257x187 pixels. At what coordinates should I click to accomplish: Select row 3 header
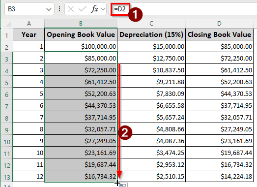tap(6, 58)
